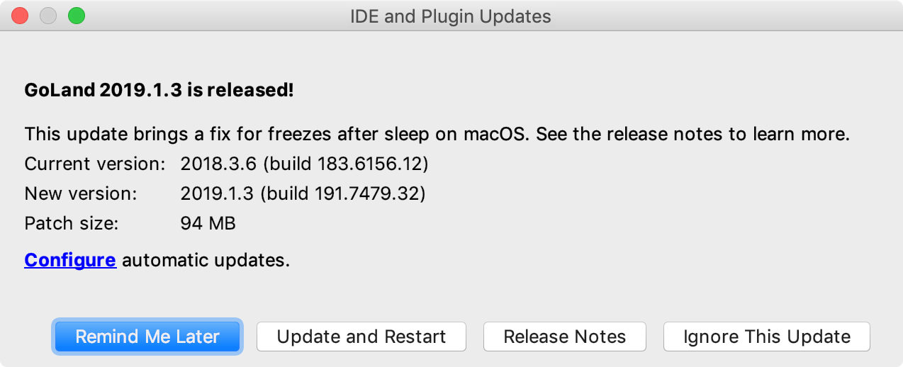Select the Current version label

point(95,164)
